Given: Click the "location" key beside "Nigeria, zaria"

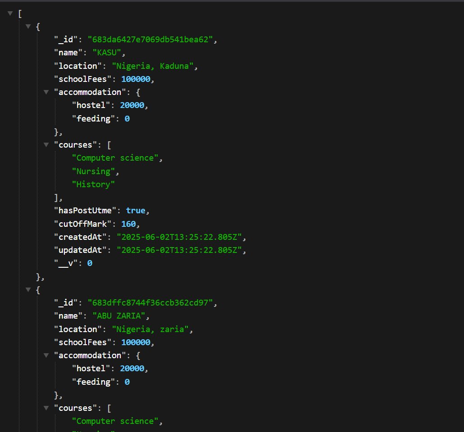Looking at the screenshot, I should [x=78, y=329].
